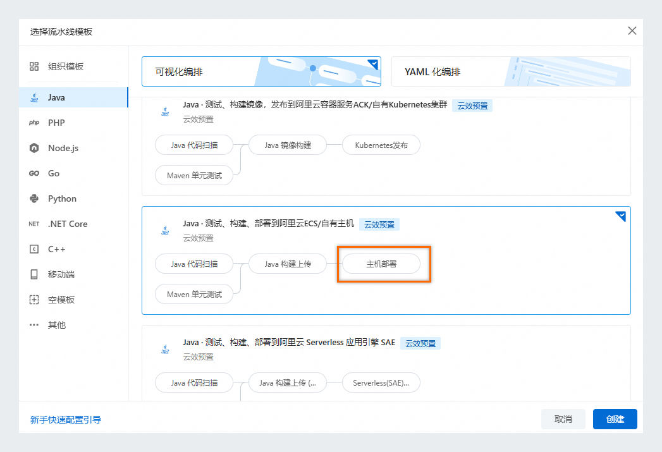Click 云效预置 tag on Kubernetes template

click(472, 106)
